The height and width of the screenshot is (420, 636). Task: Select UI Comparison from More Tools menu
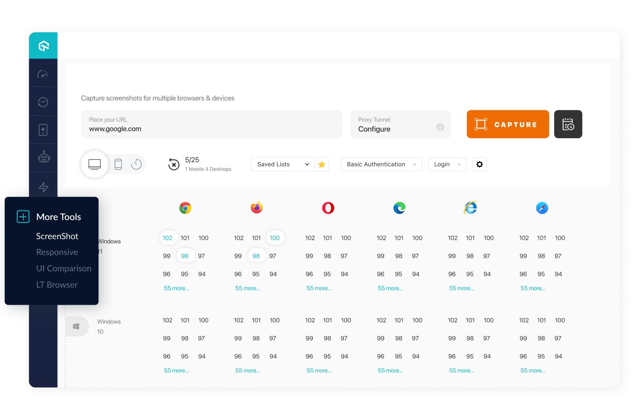(64, 268)
